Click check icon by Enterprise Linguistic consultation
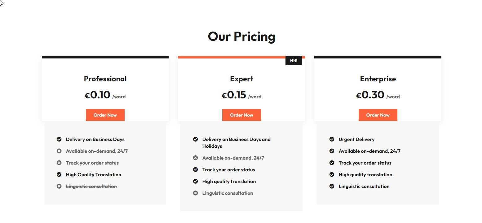Image resolution: width=482 pixels, height=223 pixels. pyautogui.click(x=332, y=186)
